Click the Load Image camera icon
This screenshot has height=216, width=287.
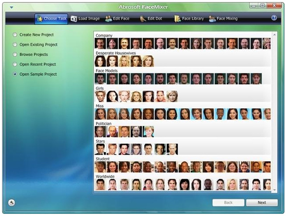pos(74,19)
